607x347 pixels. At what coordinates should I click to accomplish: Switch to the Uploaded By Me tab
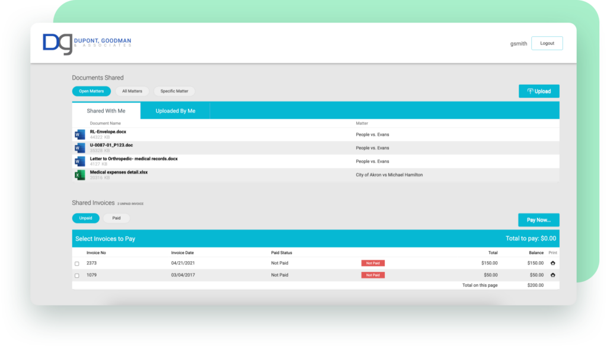pyautogui.click(x=175, y=111)
